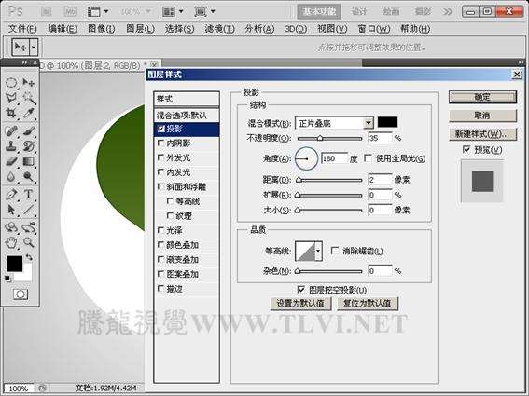Viewport: 529px width, 396px height.
Task: Enable the 内发光 inner glow style
Action: pos(160,171)
